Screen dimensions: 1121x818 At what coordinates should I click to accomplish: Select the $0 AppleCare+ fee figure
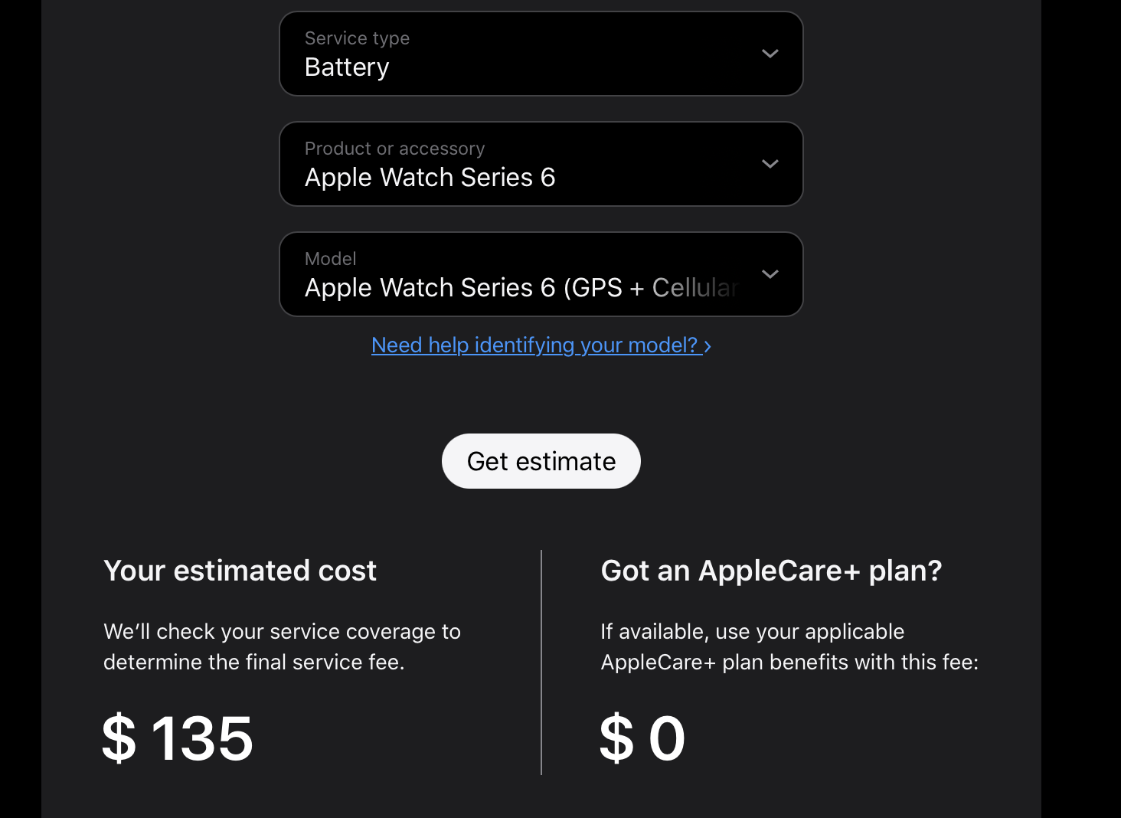click(642, 737)
